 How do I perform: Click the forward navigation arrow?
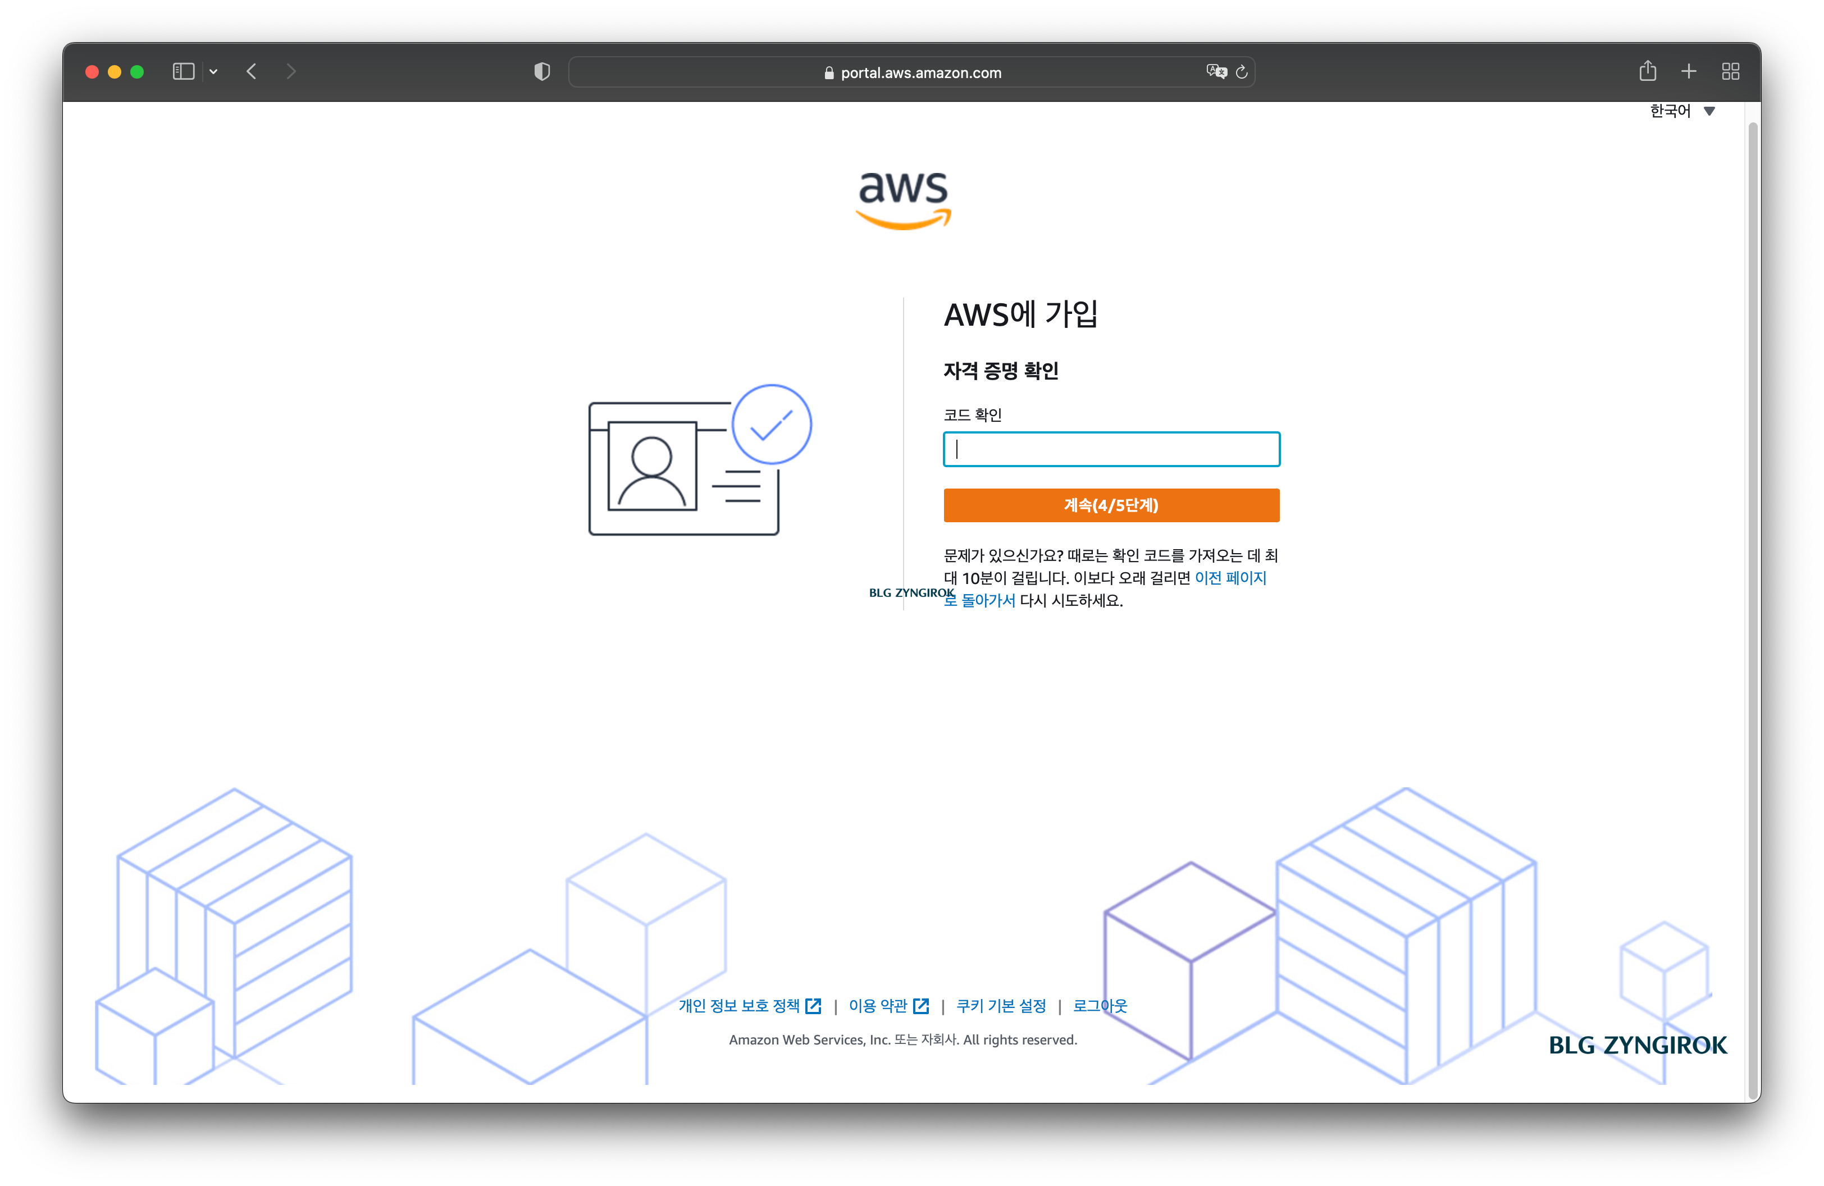click(291, 71)
